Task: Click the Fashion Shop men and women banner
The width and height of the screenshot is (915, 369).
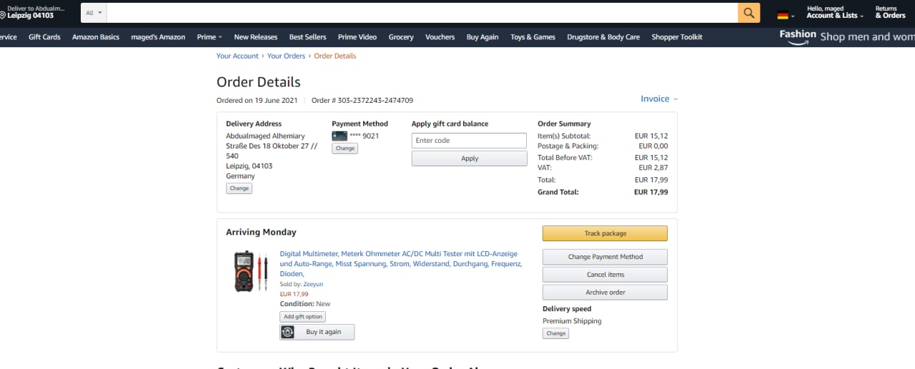Action: click(x=847, y=36)
